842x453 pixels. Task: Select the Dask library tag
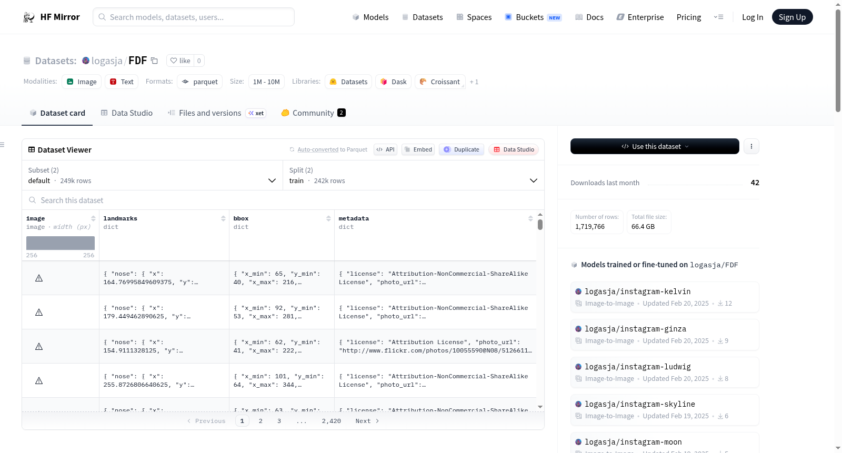(394, 82)
